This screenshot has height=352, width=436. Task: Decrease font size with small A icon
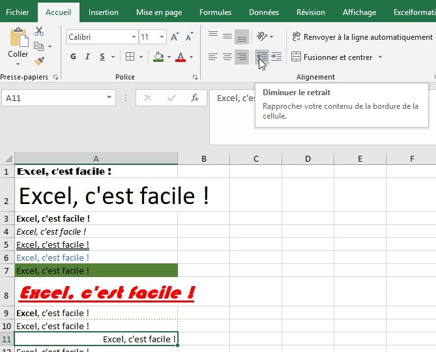pos(190,37)
